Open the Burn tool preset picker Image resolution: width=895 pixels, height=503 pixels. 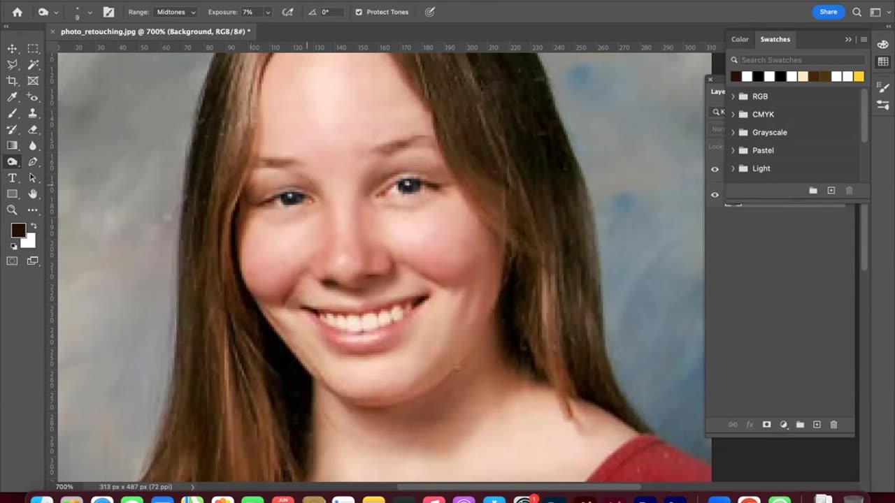click(48, 12)
